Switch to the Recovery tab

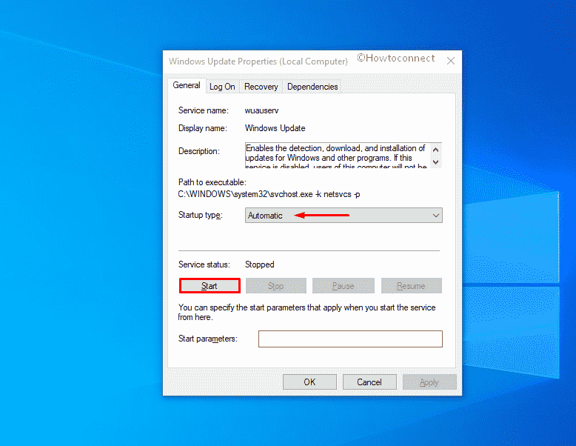261,87
